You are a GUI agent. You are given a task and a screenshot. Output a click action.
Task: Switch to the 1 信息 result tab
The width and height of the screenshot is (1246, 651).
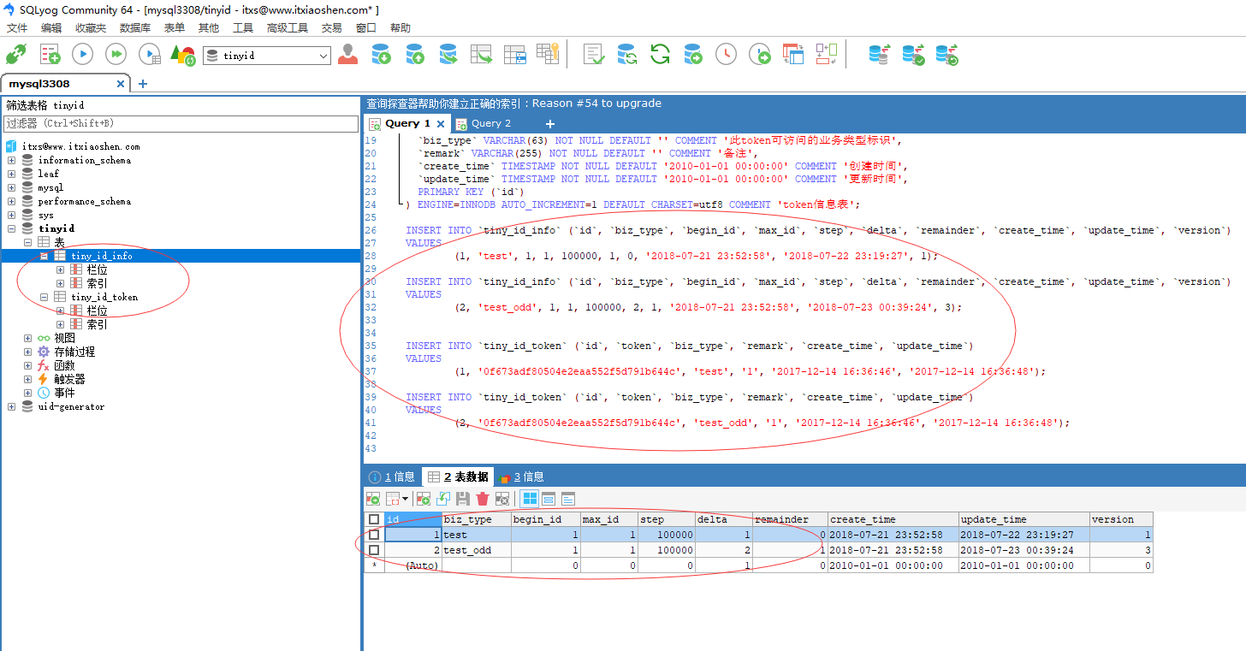pyautogui.click(x=392, y=476)
